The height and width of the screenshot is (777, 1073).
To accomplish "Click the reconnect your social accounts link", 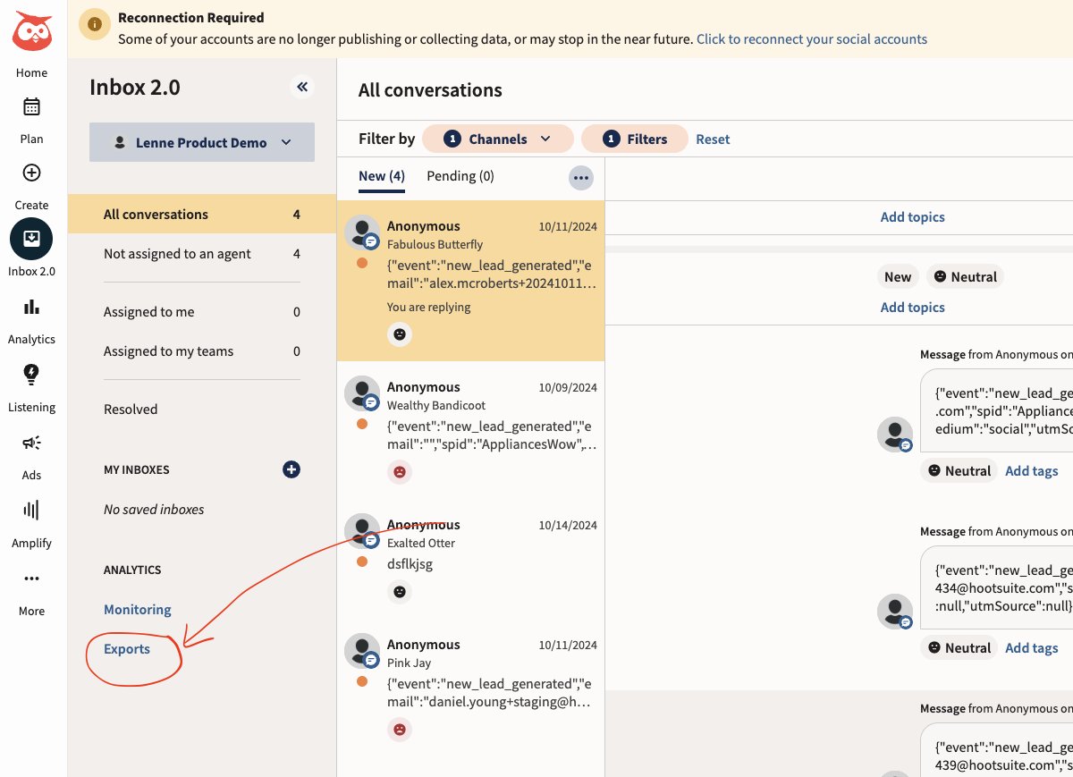I will (x=812, y=39).
